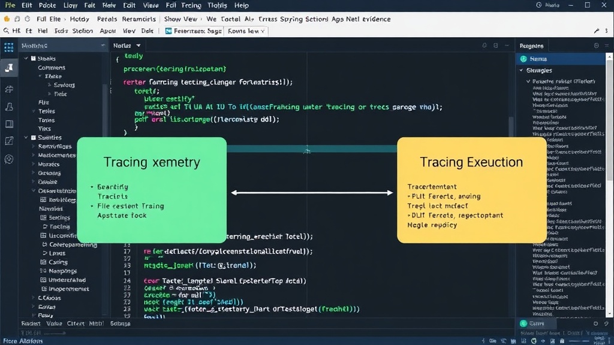
Task: Click the blue grid icon in the left sidebar
Action: 8,47
